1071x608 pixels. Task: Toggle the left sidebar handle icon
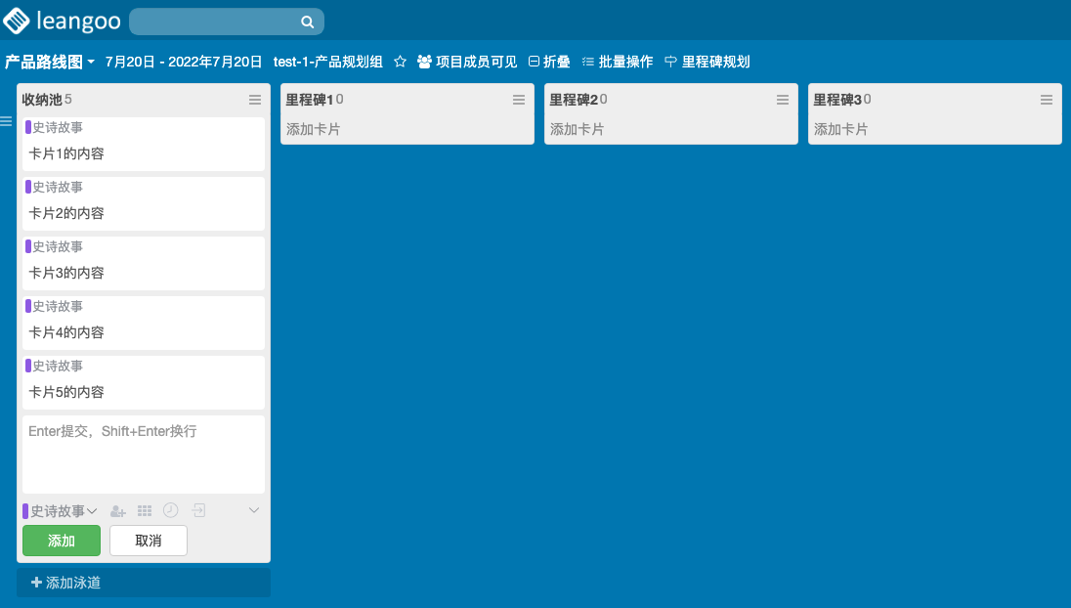pyautogui.click(x=6, y=122)
